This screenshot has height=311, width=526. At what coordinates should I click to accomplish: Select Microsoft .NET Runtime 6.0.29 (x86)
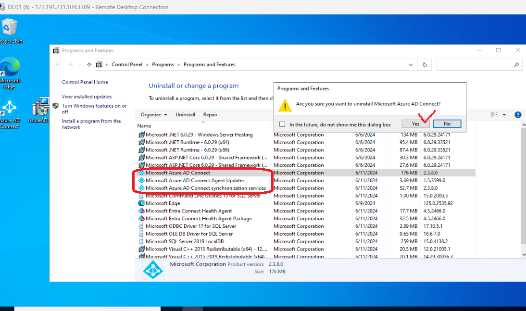pos(187,150)
